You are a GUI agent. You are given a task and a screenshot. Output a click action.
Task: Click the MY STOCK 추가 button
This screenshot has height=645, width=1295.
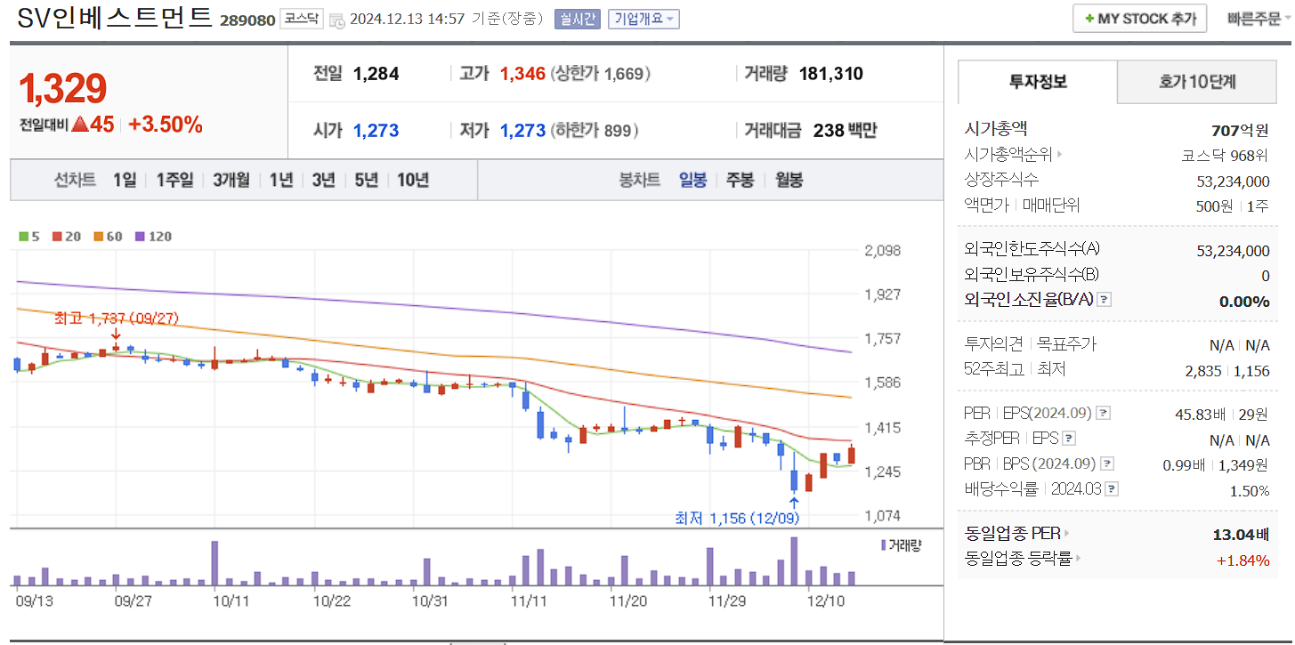(1139, 18)
